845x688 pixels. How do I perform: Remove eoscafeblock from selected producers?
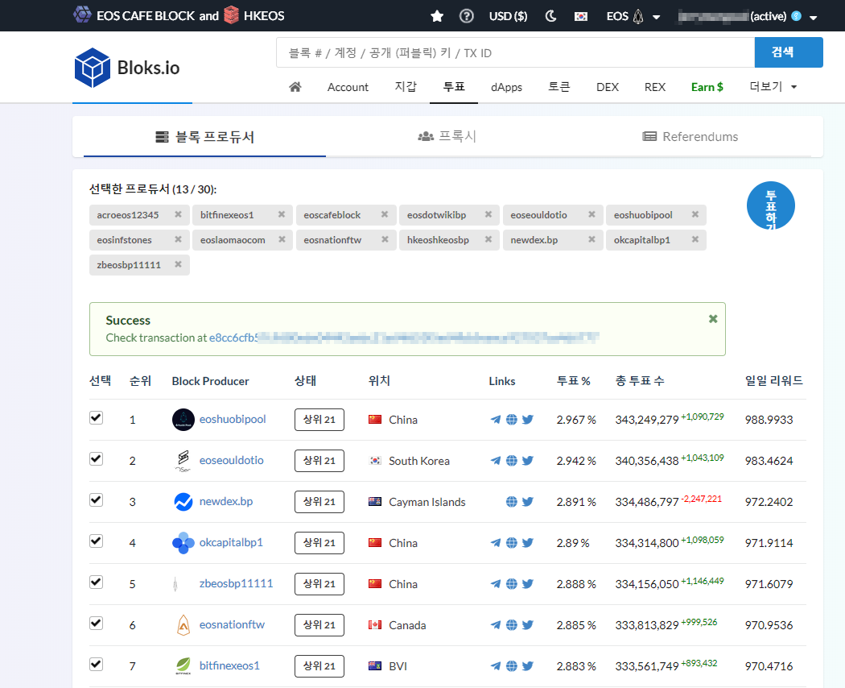pos(385,214)
